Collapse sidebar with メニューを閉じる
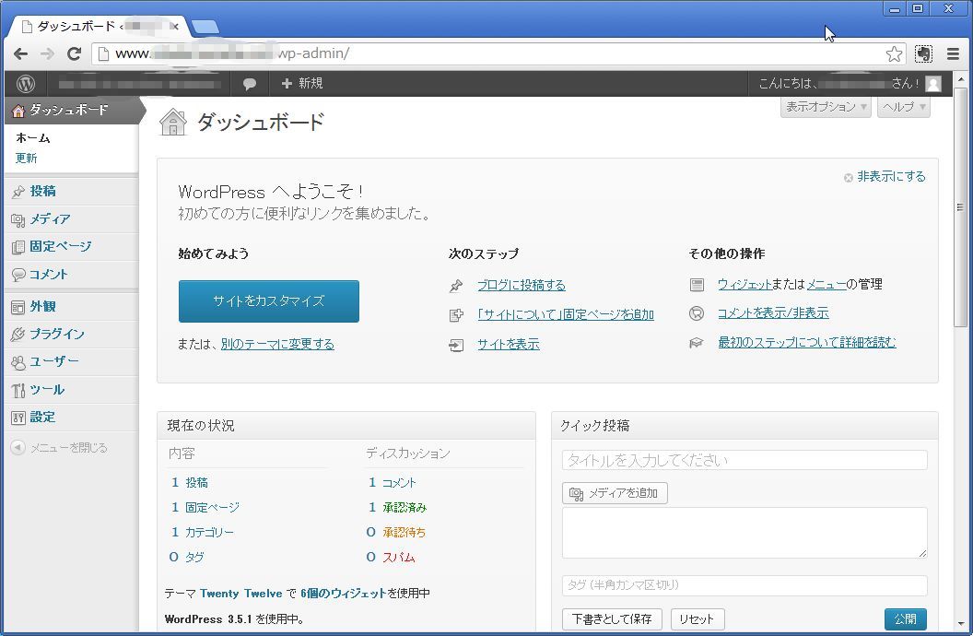973x636 pixels. pyautogui.click(x=69, y=447)
